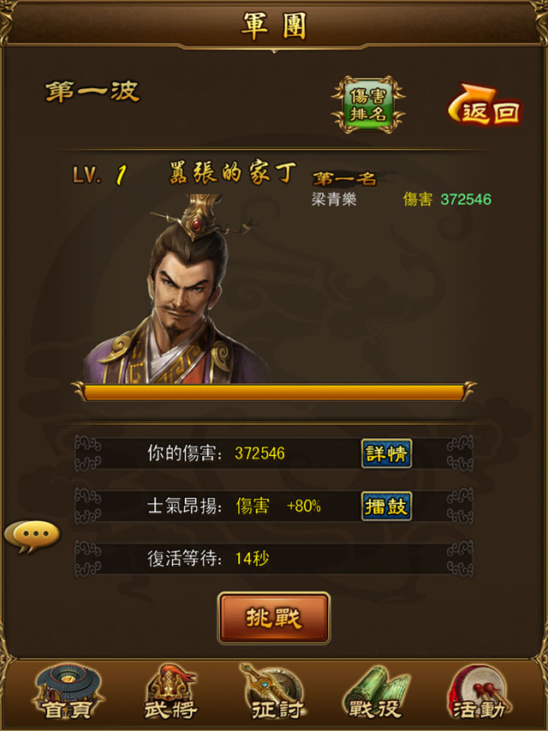Click the boss health progress bar
The height and width of the screenshot is (731, 548).
click(274, 392)
